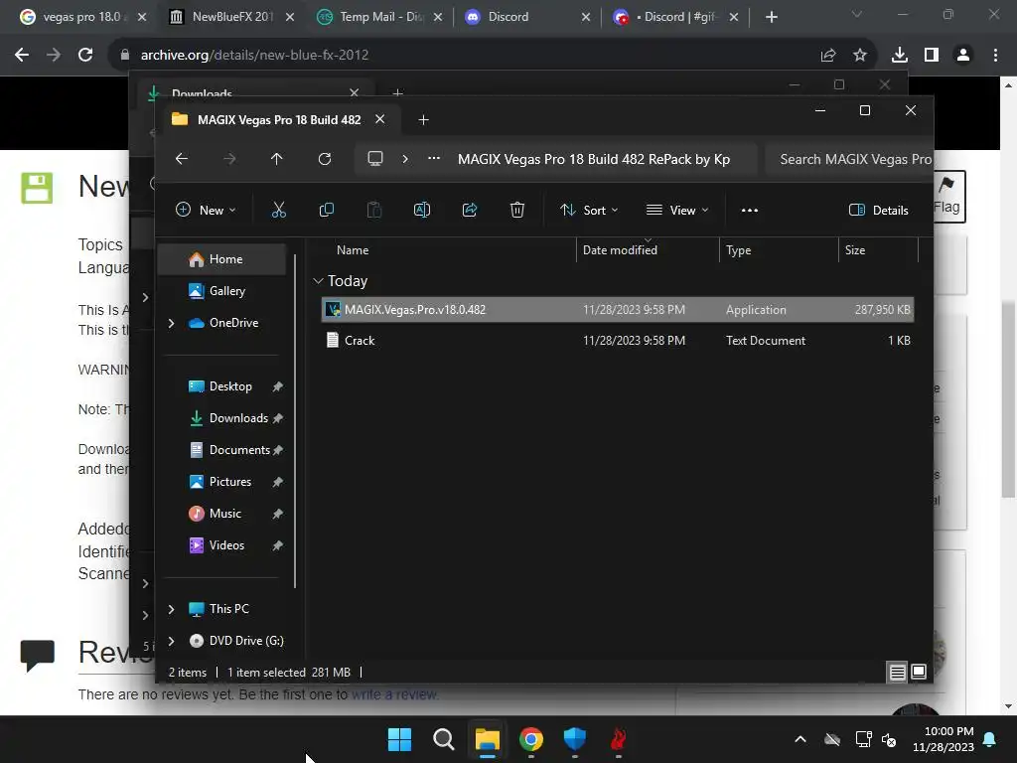Open Pictures in the navigation pane

pyautogui.click(x=222, y=482)
